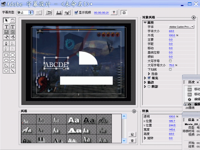
Task: Switch to the 历史 history tab
Action: 191,82
